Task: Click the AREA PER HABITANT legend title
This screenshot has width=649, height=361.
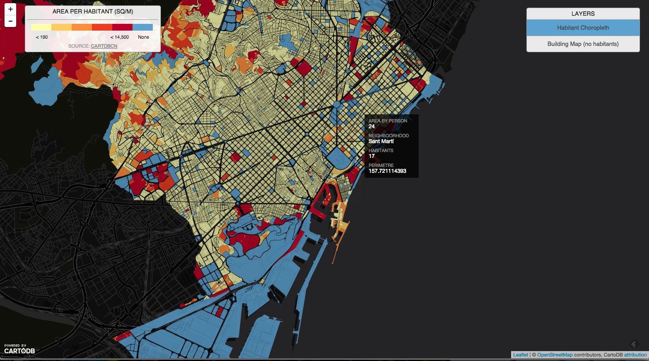Action: click(x=93, y=11)
